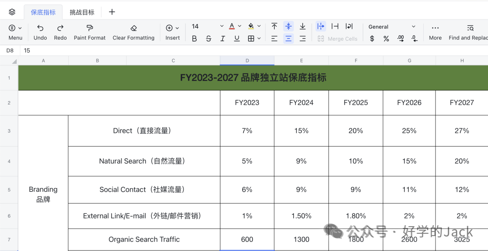
Task: Click the Redo icon
Action: pos(61,28)
